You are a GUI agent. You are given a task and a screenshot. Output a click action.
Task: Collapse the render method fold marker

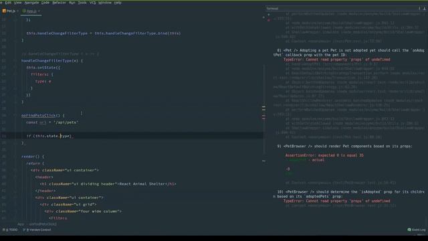pyautogui.click(x=15, y=157)
